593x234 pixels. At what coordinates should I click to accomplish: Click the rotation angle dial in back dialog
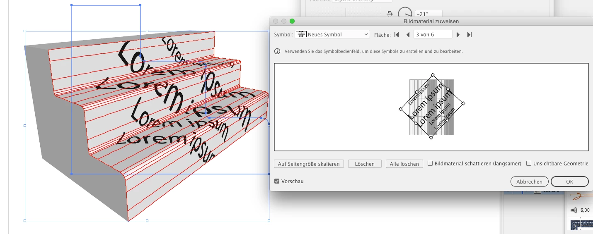(x=405, y=12)
